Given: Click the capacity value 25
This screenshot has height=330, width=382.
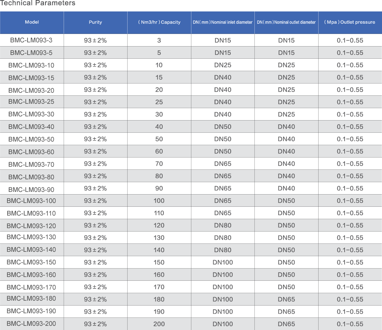Looking at the screenshot, I should coord(159,102).
